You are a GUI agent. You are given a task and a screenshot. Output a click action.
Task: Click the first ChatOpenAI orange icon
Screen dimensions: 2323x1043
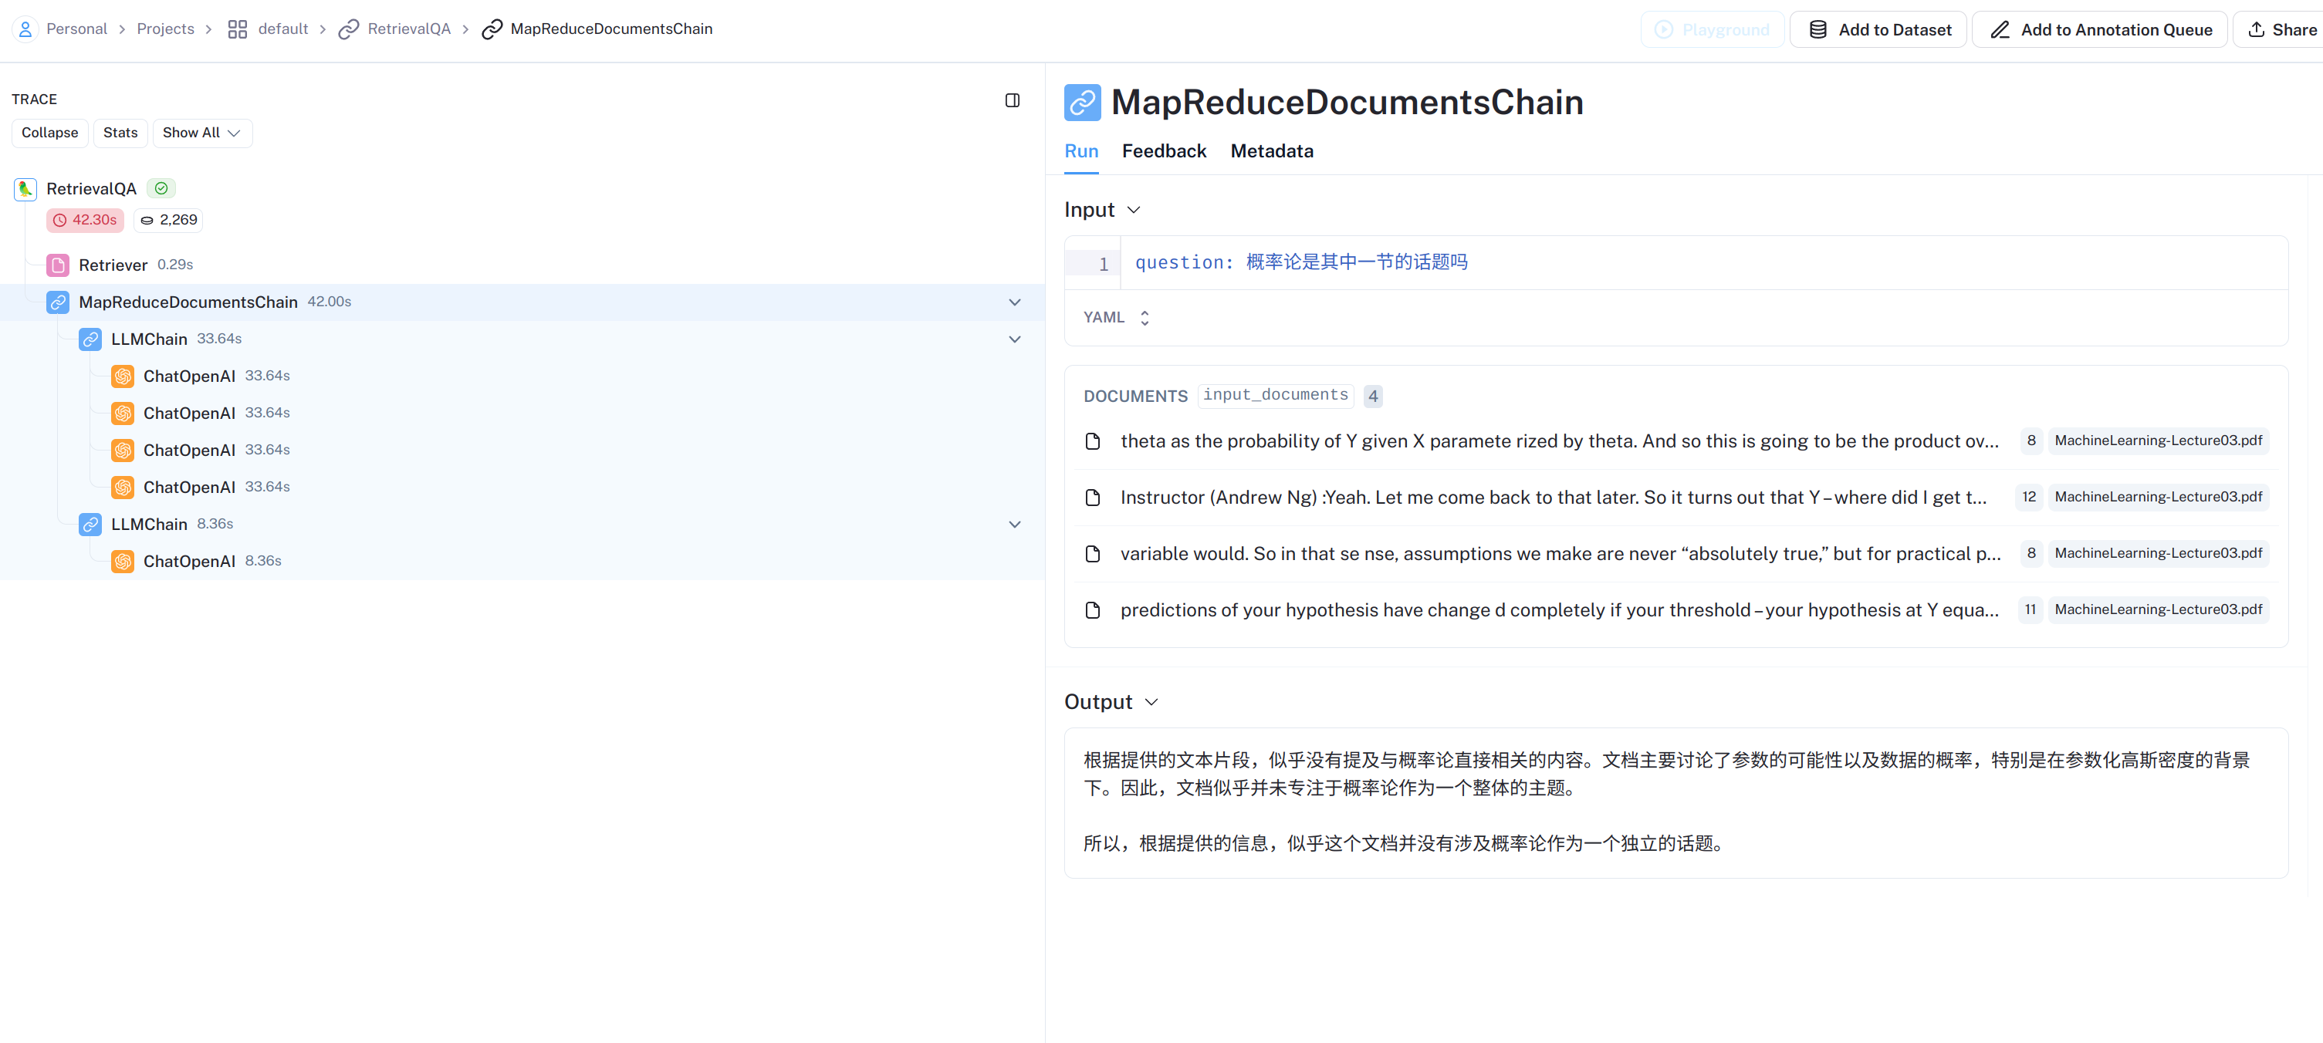[x=123, y=376]
